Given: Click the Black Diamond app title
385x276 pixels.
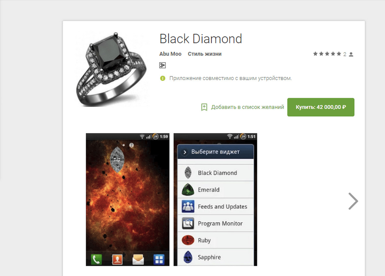Looking at the screenshot, I should [201, 39].
